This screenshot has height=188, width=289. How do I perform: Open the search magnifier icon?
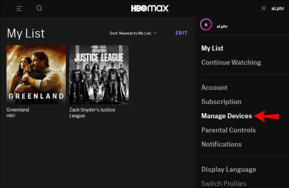click(x=39, y=8)
